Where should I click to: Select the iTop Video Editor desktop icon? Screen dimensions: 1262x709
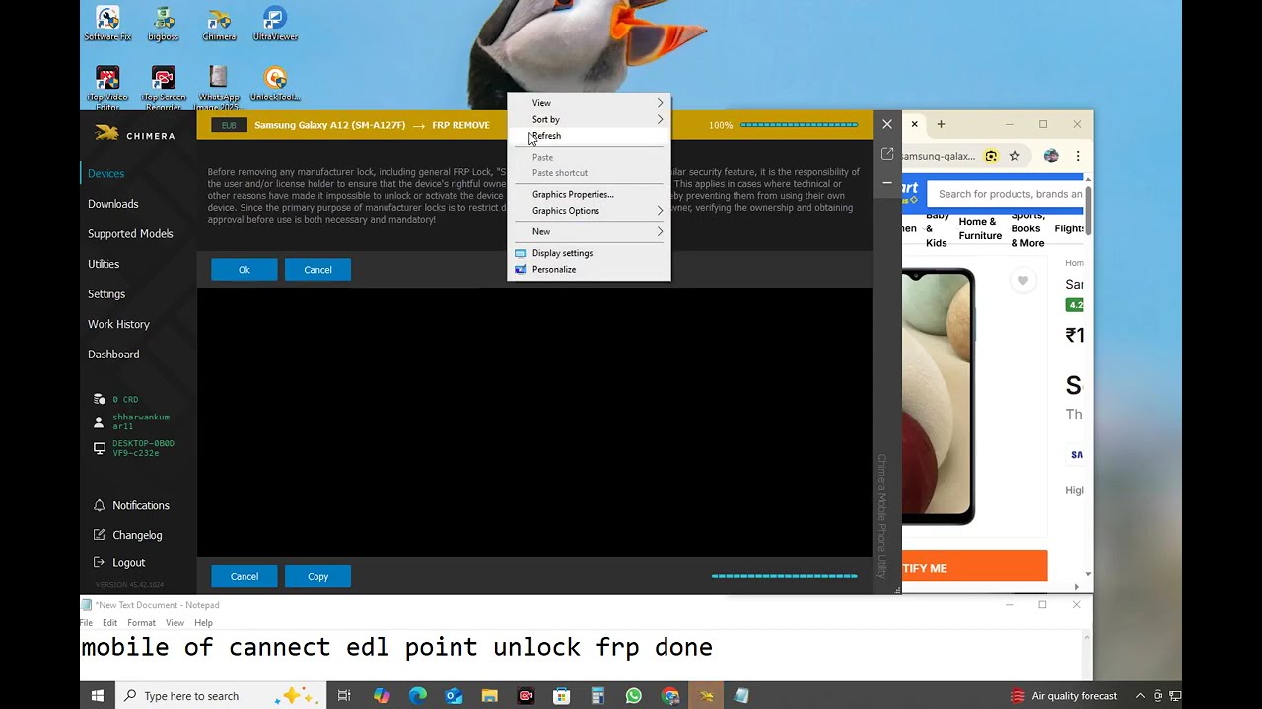click(x=107, y=88)
